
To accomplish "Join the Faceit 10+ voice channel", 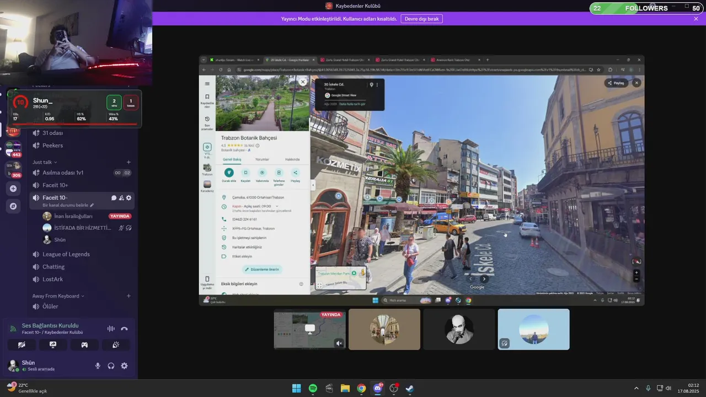I will tap(82, 185).
